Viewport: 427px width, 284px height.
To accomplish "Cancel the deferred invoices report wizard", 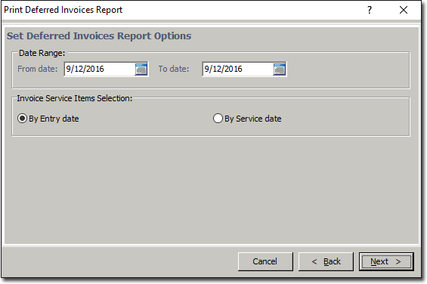I will tap(265, 261).
